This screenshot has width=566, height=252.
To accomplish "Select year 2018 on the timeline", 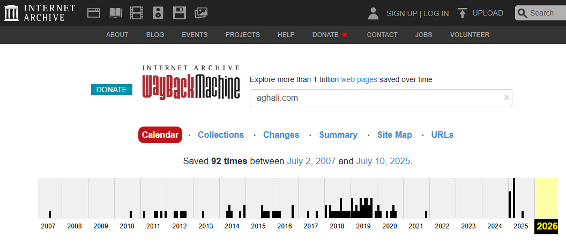I will pos(337,226).
